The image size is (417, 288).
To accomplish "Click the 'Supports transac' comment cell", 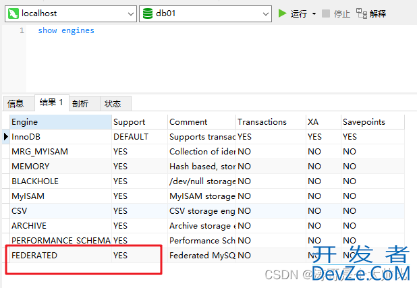I will pos(202,137).
